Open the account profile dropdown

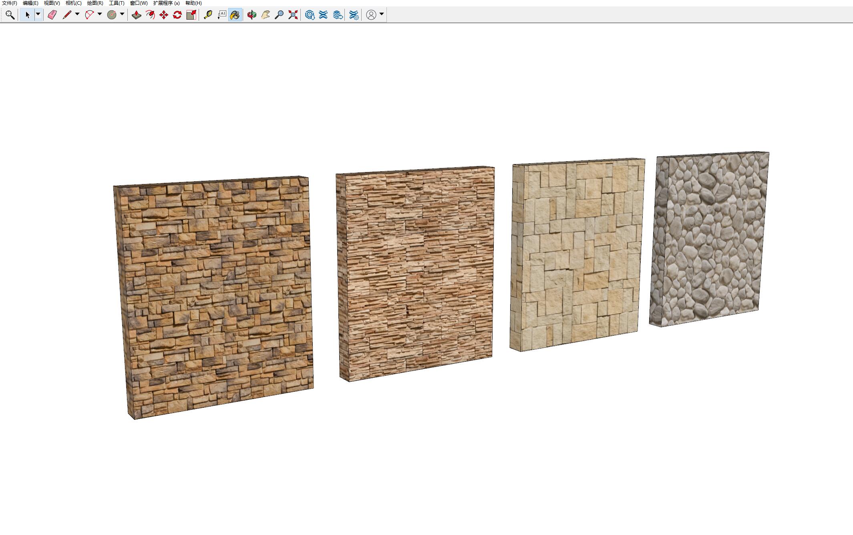(x=382, y=14)
